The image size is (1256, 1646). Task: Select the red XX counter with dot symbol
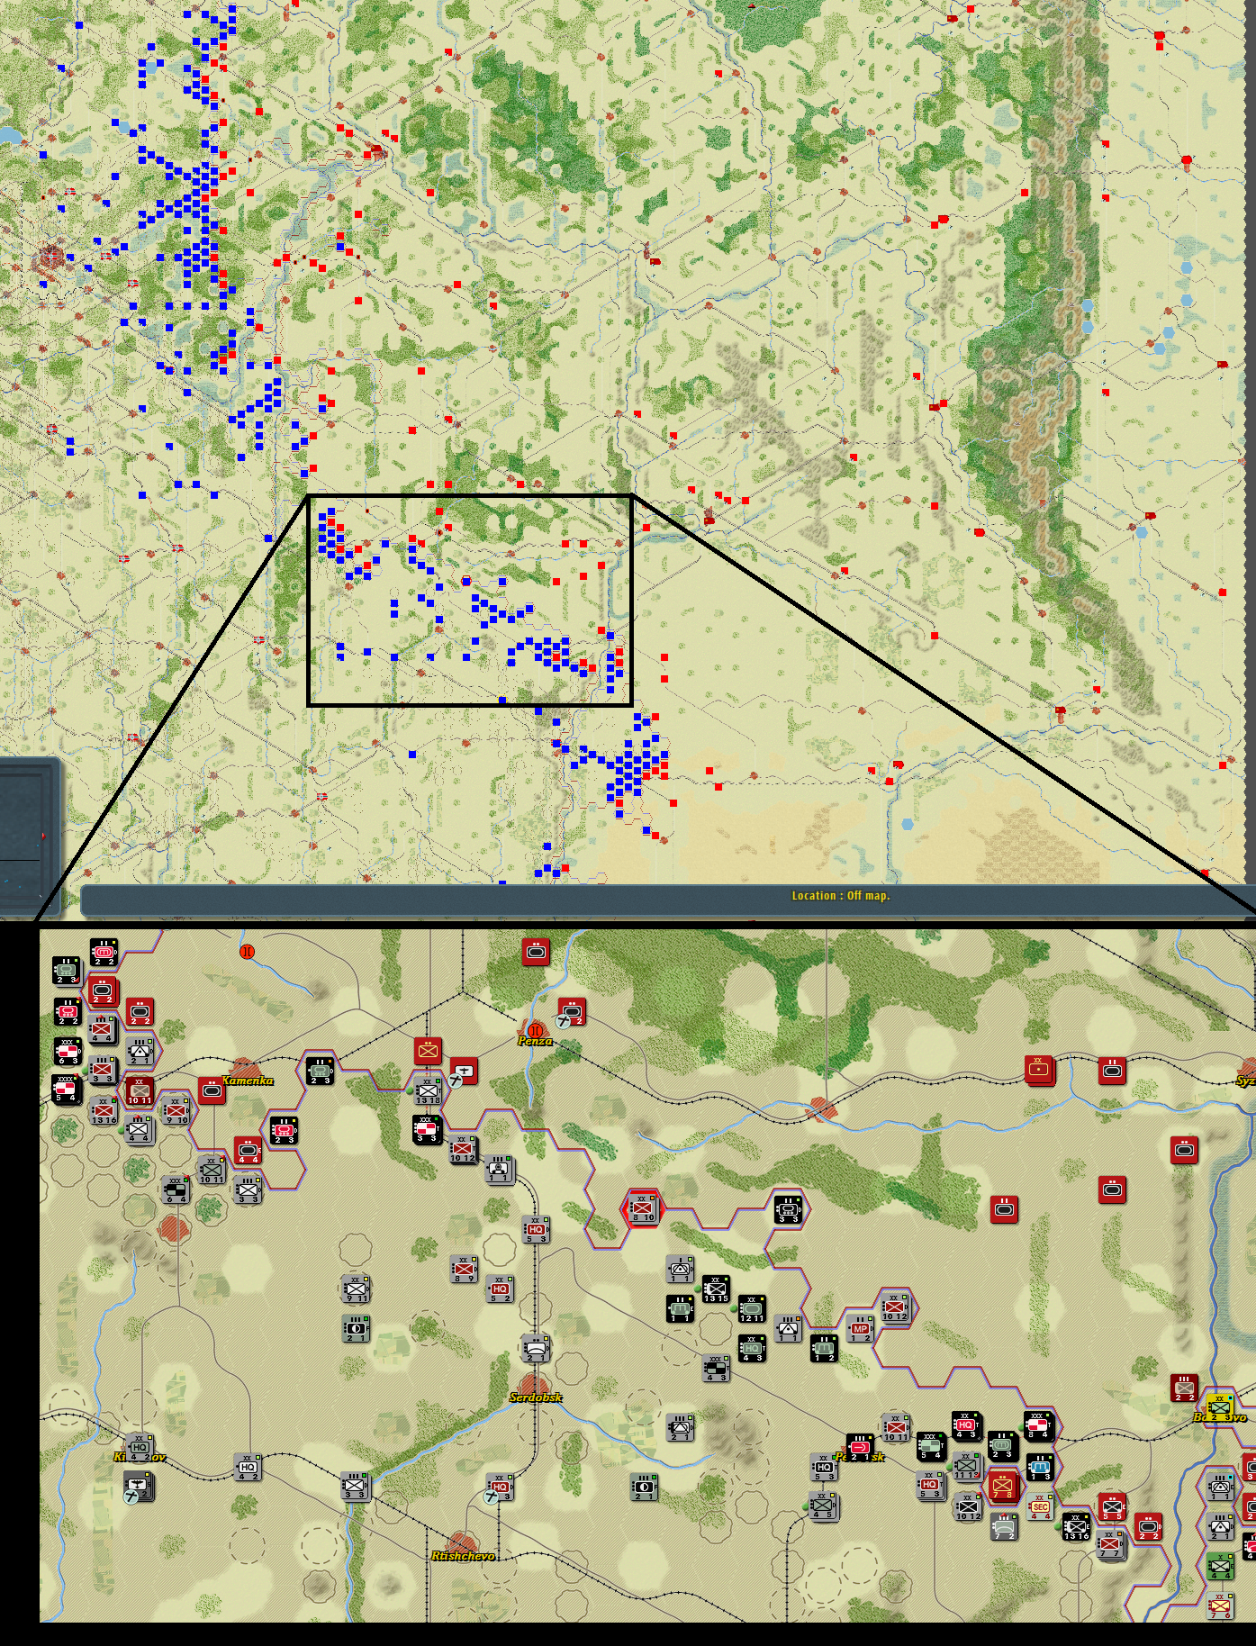pyautogui.click(x=1039, y=1070)
